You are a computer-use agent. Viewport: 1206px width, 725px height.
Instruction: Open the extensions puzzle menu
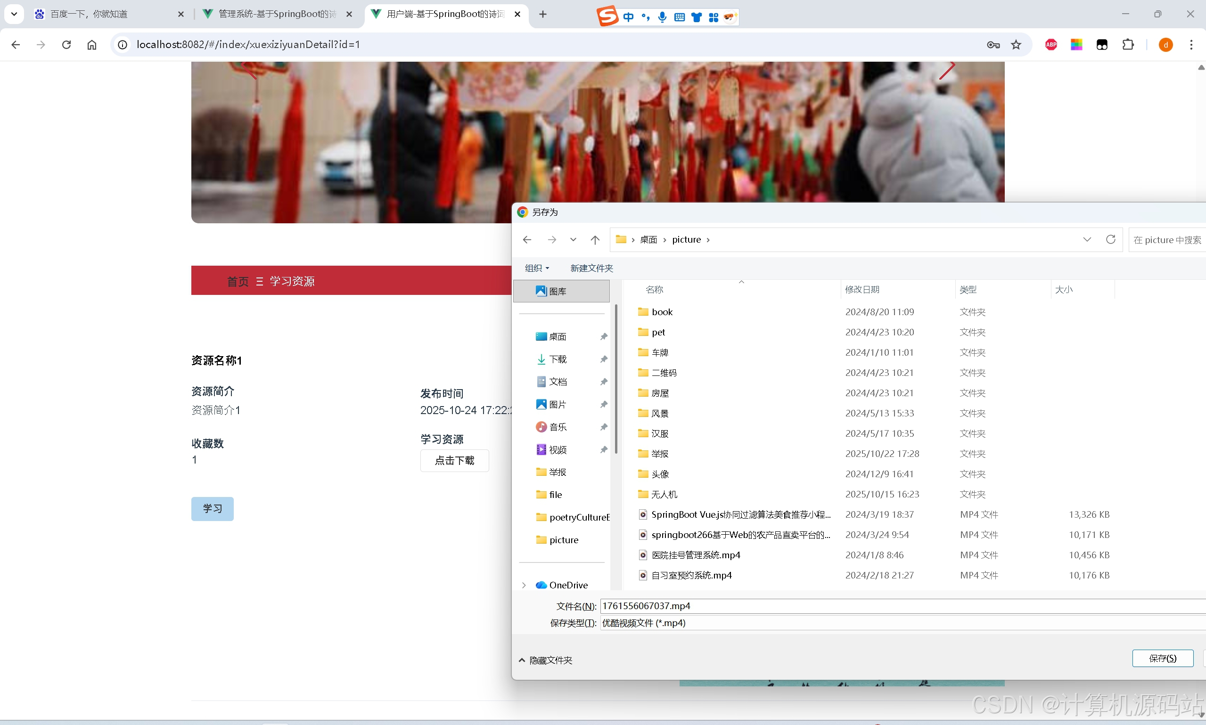coord(1128,45)
